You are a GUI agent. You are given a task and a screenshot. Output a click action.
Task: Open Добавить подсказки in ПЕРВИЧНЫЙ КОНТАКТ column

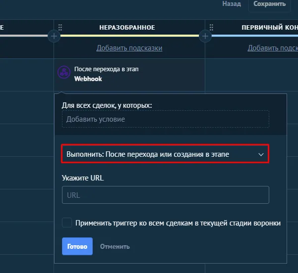[273, 48]
